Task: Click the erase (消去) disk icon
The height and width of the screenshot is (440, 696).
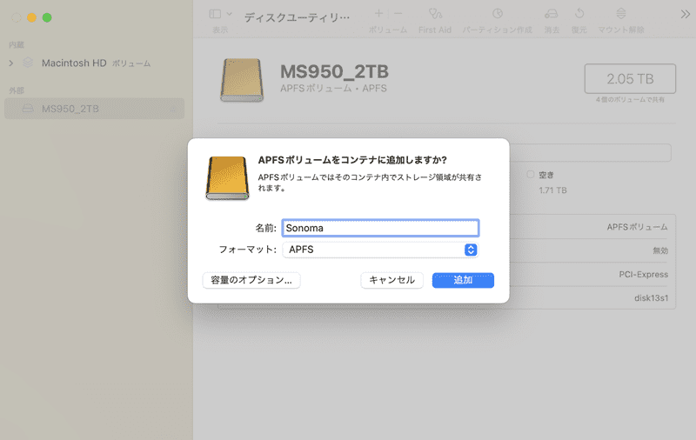Action: (x=552, y=14)
